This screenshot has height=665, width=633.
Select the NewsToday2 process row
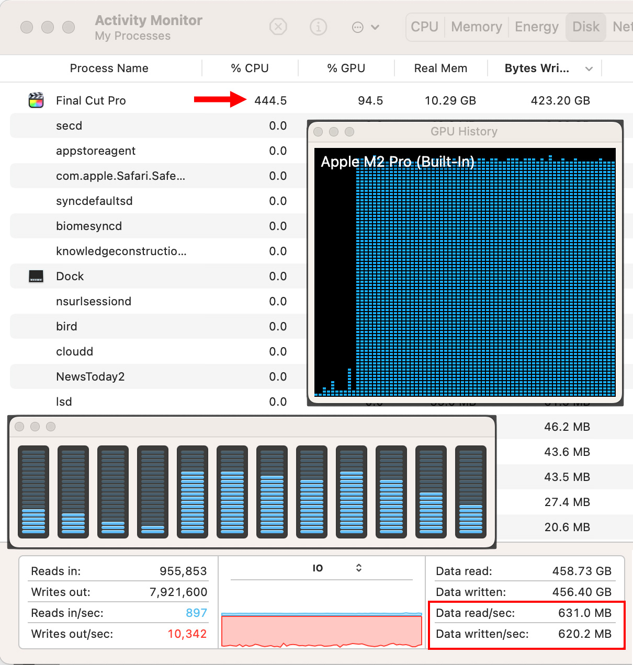pos(158,376)
